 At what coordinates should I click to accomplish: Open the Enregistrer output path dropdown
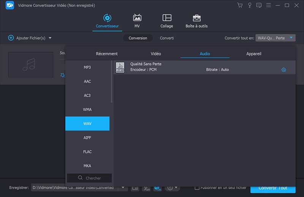pyautogui.click(x=123, y=188)
